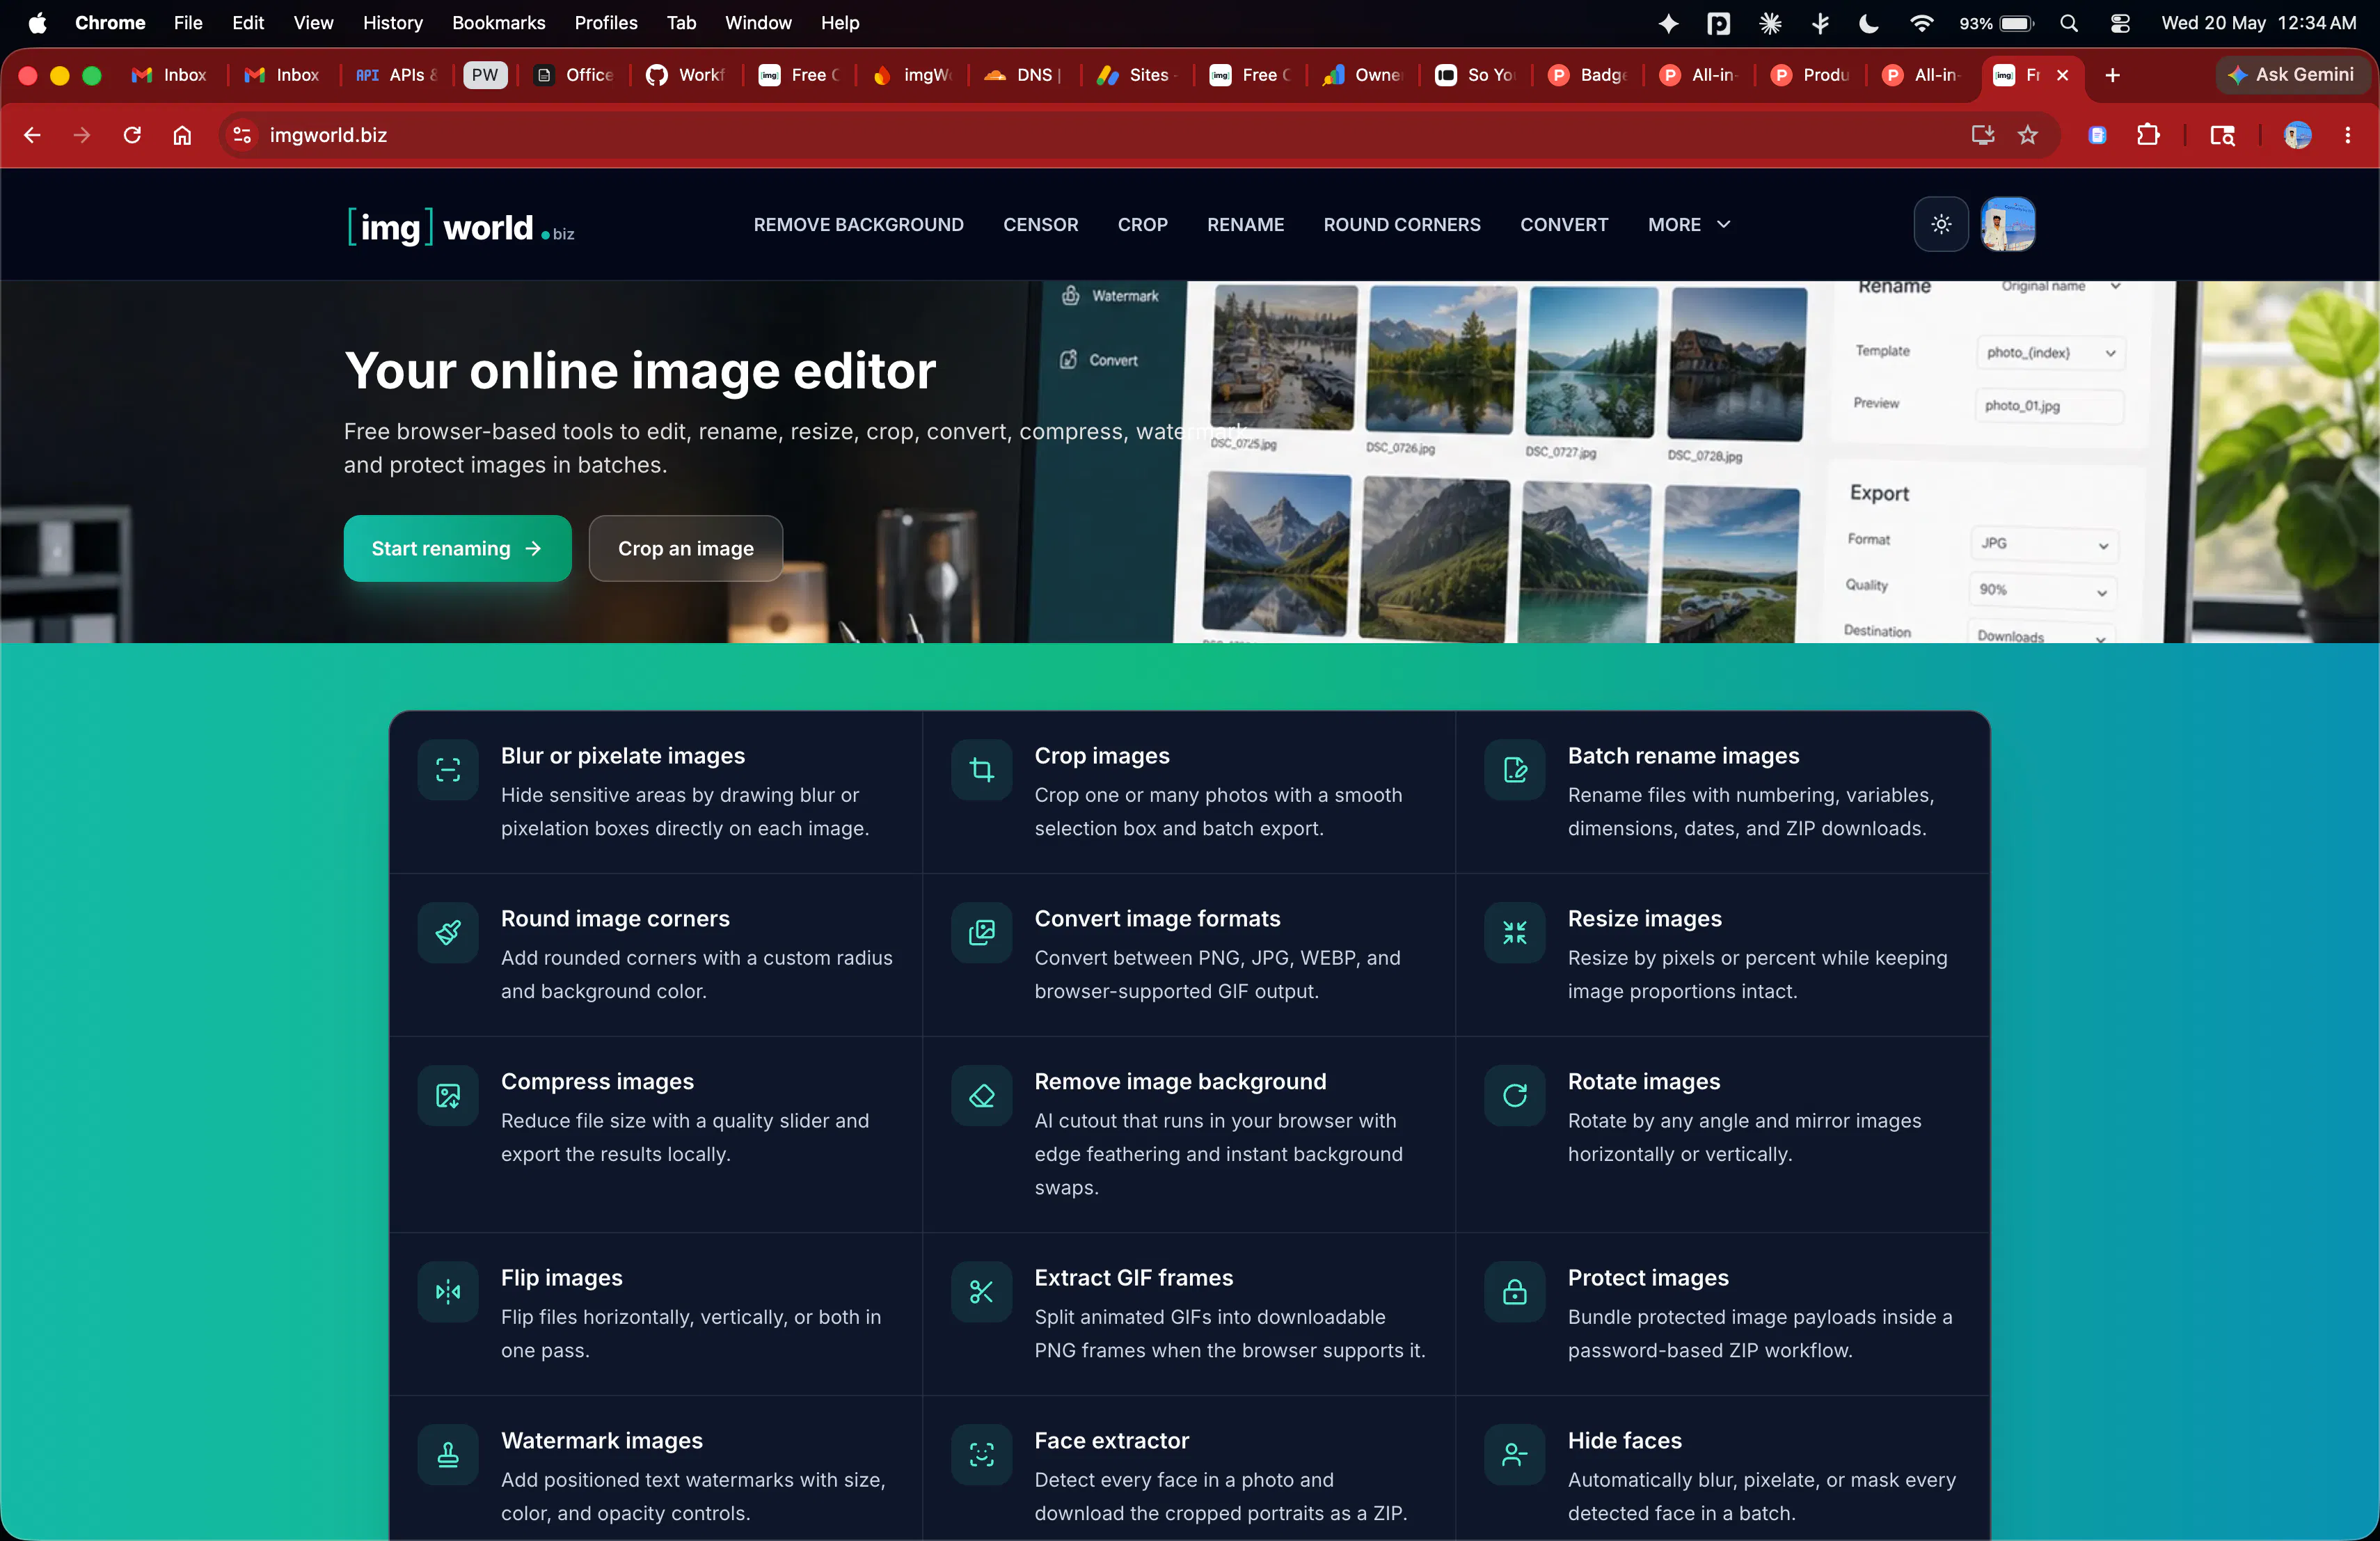2380x1541 pixels.
Task: Switch to the first Inbox Gmail tab
Action: click(x=170, y=75)
